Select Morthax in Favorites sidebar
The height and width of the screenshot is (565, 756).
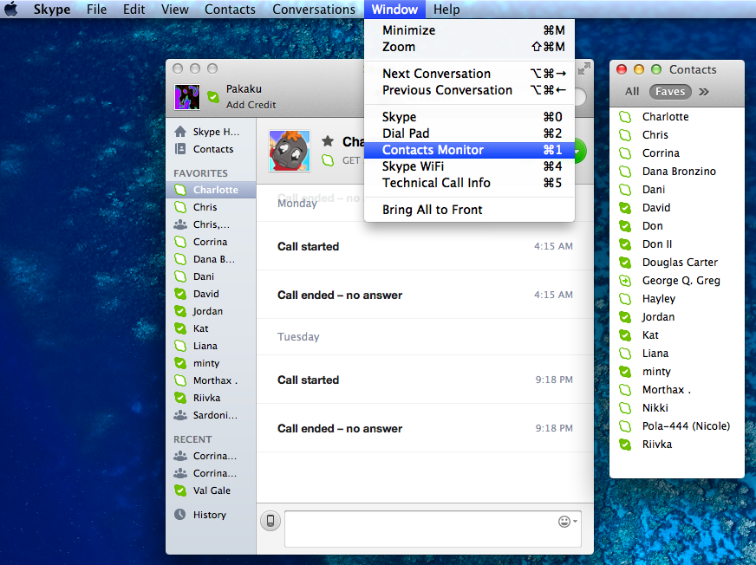click(x=210, y=380)
